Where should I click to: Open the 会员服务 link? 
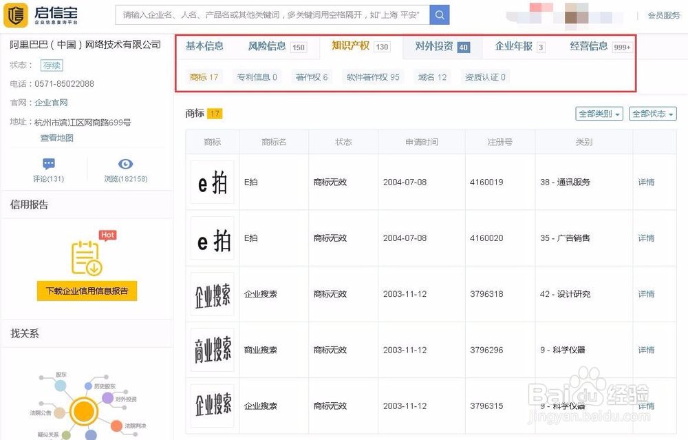(664, 15)
